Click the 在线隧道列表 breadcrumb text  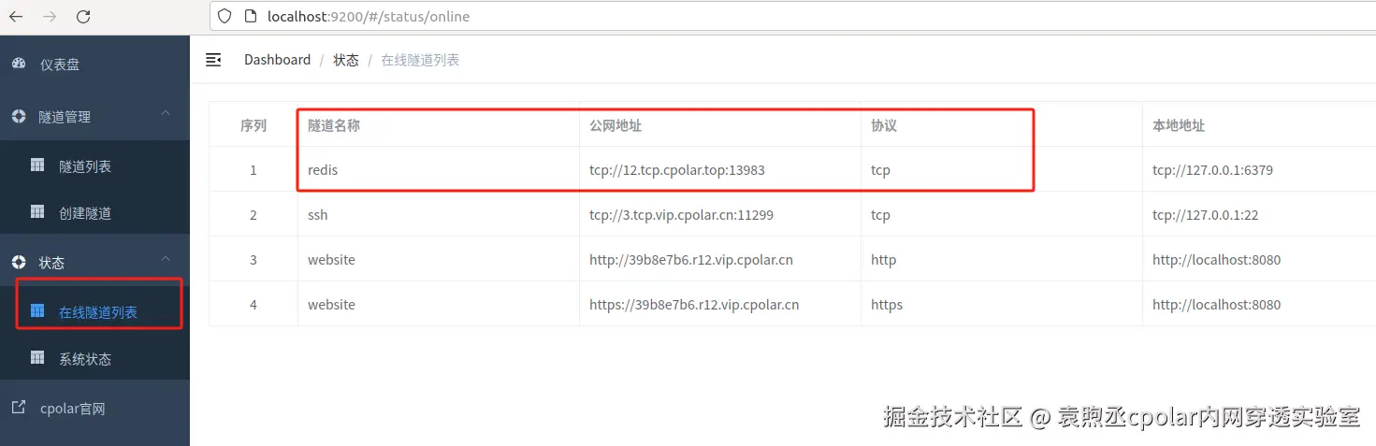pyautogui.click(x=420, y=60)
